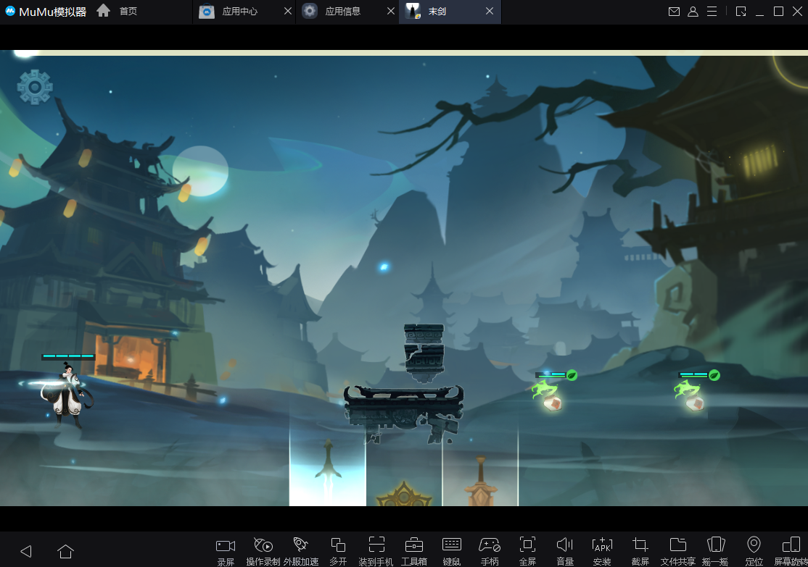
Task: Close the 应用信息 tab
Action: pos(391,11)
